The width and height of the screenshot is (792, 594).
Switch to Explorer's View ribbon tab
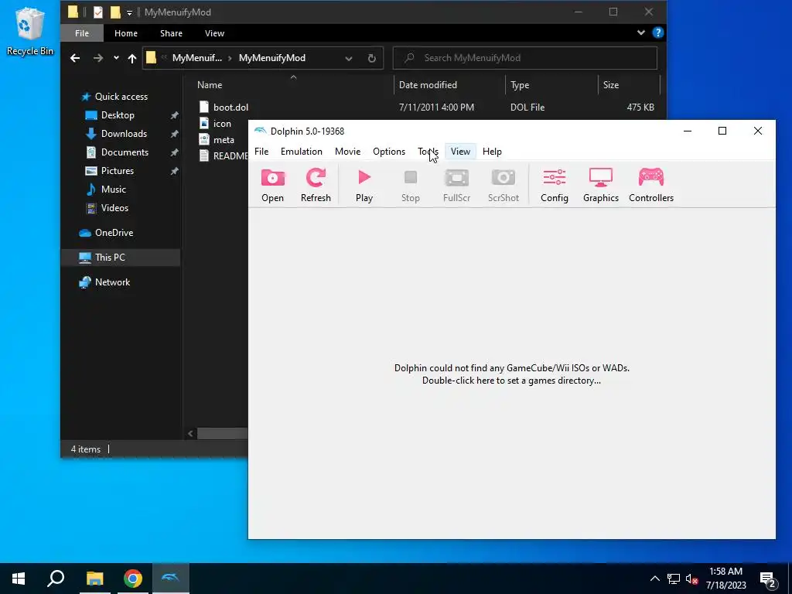pyautogui.click(x=215, y=33)
